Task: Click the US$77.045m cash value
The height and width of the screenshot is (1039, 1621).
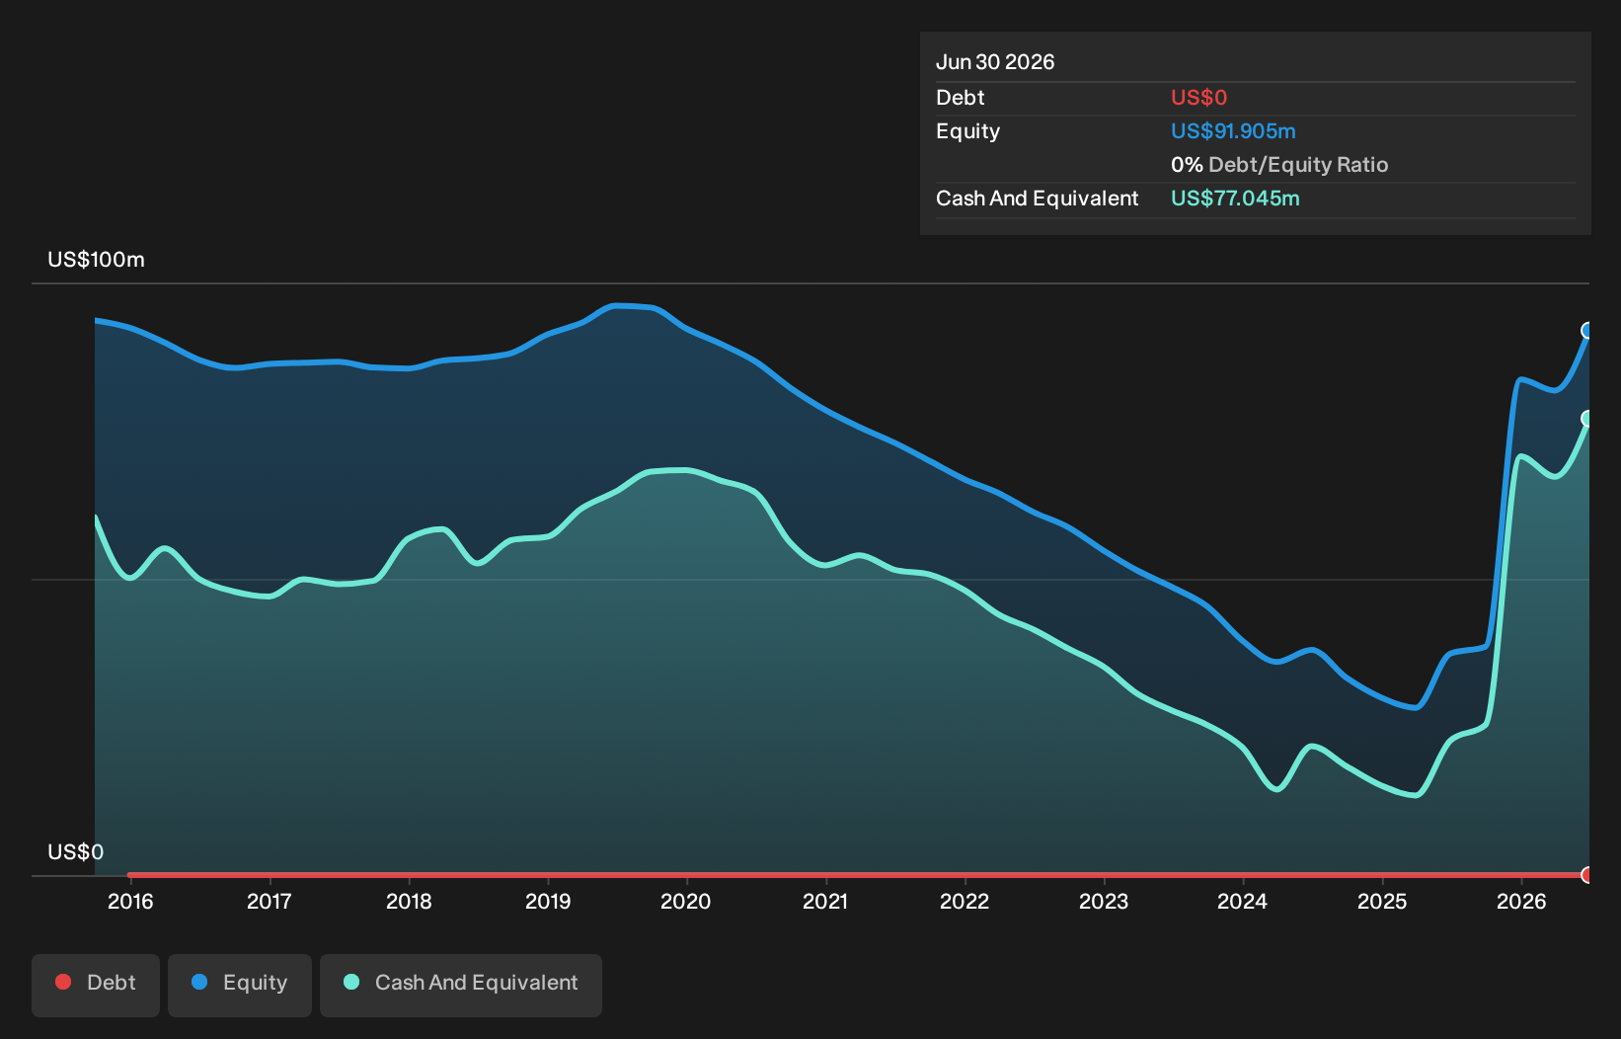Action: (x=1235, y=199)
